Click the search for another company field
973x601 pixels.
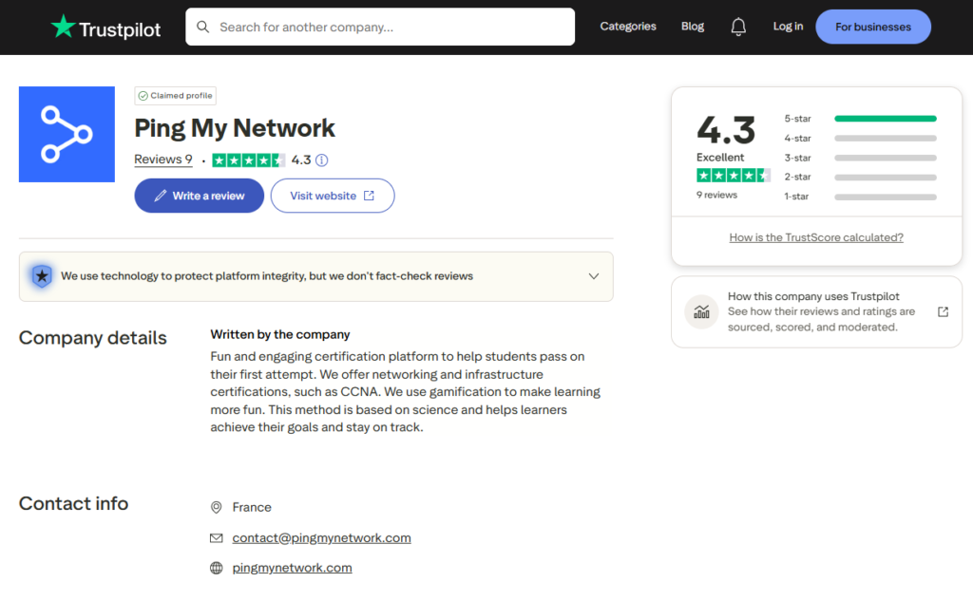pos(380,27)
